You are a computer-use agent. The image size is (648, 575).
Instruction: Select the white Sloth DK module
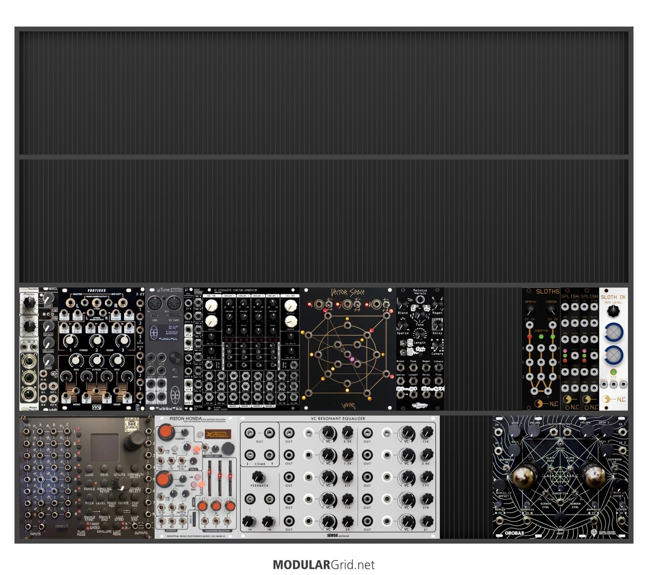(614, 349)
